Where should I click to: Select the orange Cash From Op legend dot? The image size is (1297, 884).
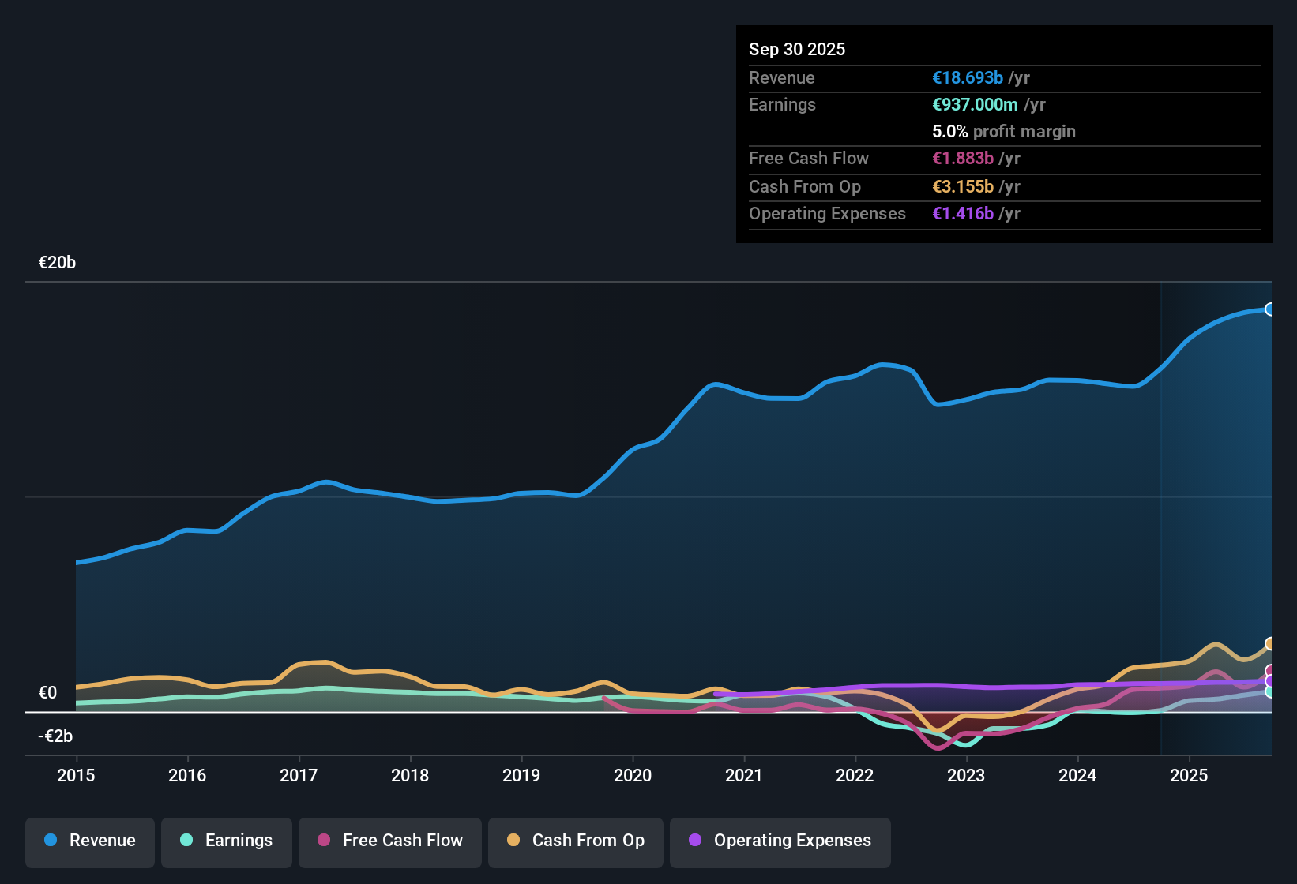tap(513, 841)
